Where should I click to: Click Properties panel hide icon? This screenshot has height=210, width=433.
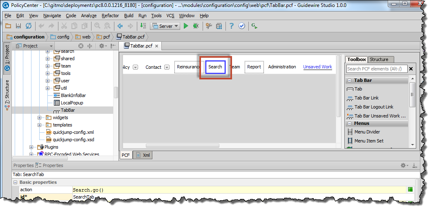pyautogui.click(x=415, y=165)
